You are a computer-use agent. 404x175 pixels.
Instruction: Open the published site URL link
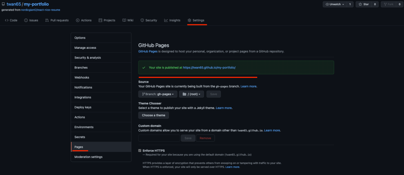coord(209,68)
